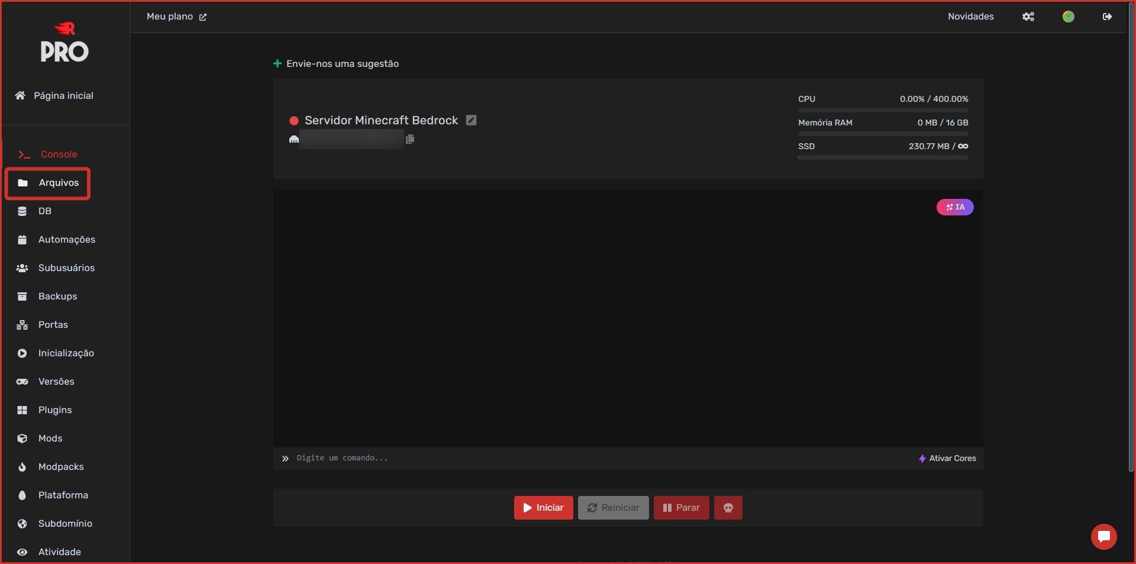Click the page vertical scrollbar

[x=1131, y=237]
